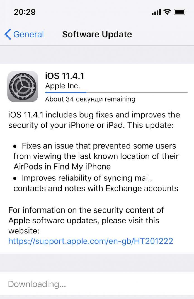Image resolution: width=194 pixels, height=299 pixels.
Task: Tap the Wi-Fi status icon
Action: tap(167, 12)
